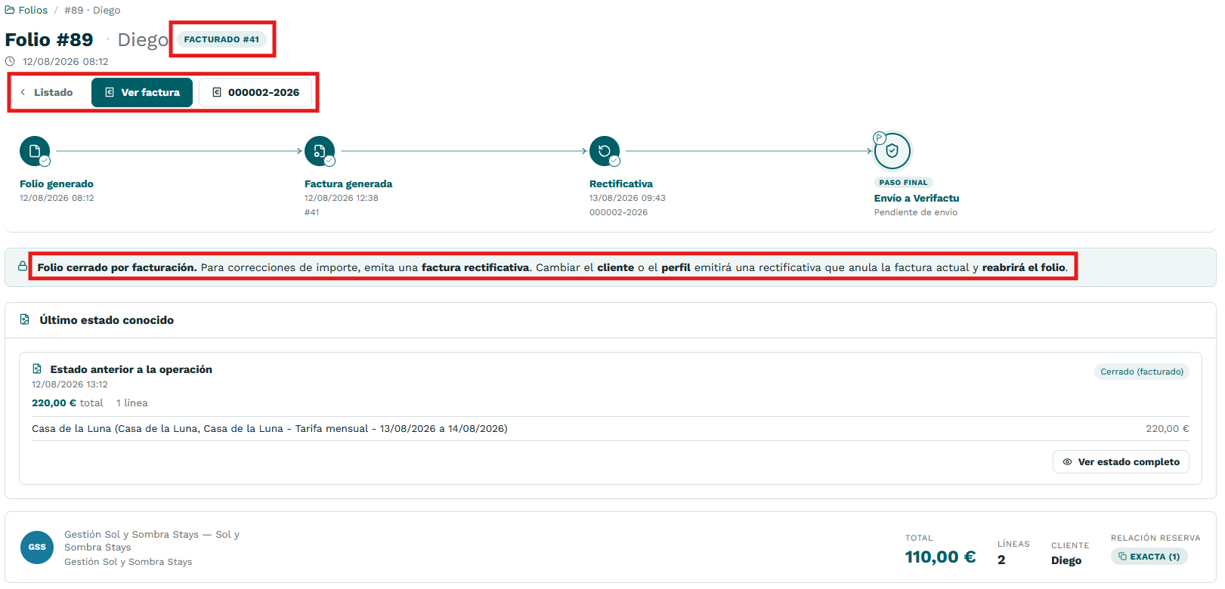Select the Envío a Verifactu shield icon

click(x=892, y=151)
